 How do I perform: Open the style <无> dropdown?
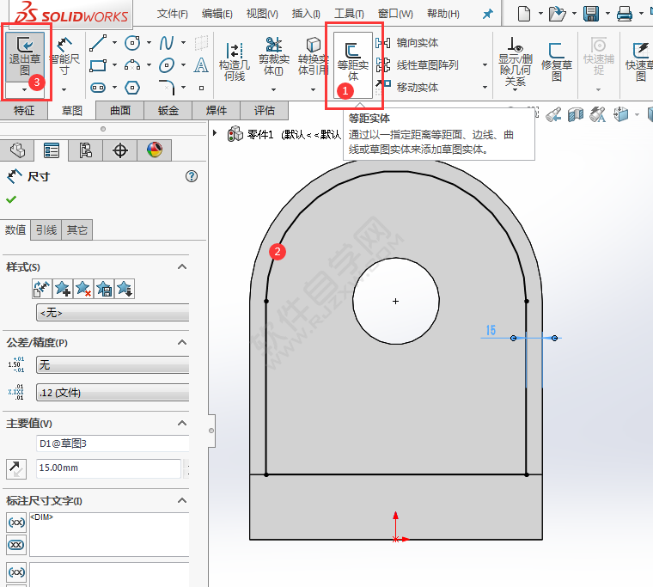113,313
